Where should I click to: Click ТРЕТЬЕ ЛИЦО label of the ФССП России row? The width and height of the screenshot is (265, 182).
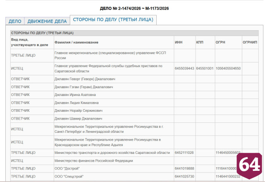tap(23, 55)
